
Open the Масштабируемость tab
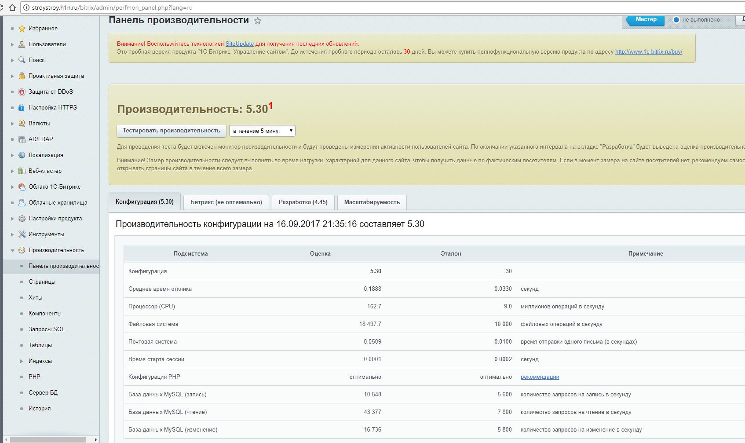click(372, 202)
